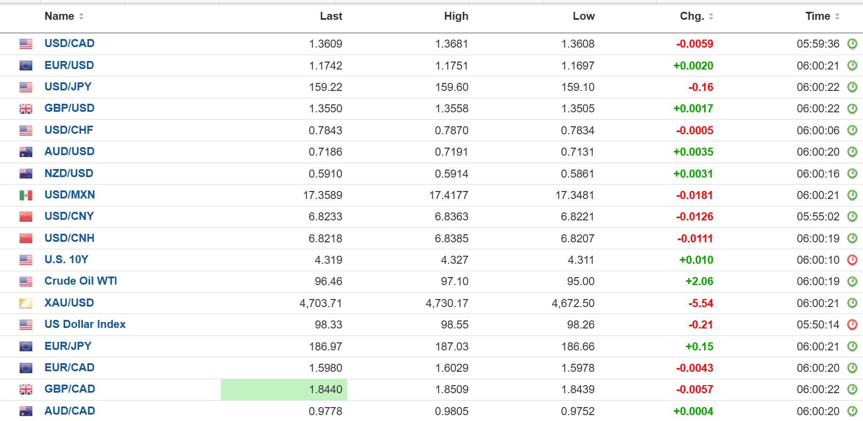Click the US flag icon beside USD/CAD
This screenshot has height=421, width=863.
click(26, 44)
